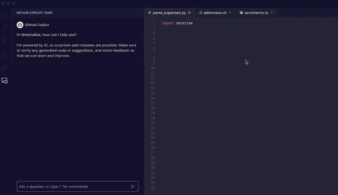This screenshot has width=338, height=195.
Task: Click the red close window dot
Action: point(3,3)
